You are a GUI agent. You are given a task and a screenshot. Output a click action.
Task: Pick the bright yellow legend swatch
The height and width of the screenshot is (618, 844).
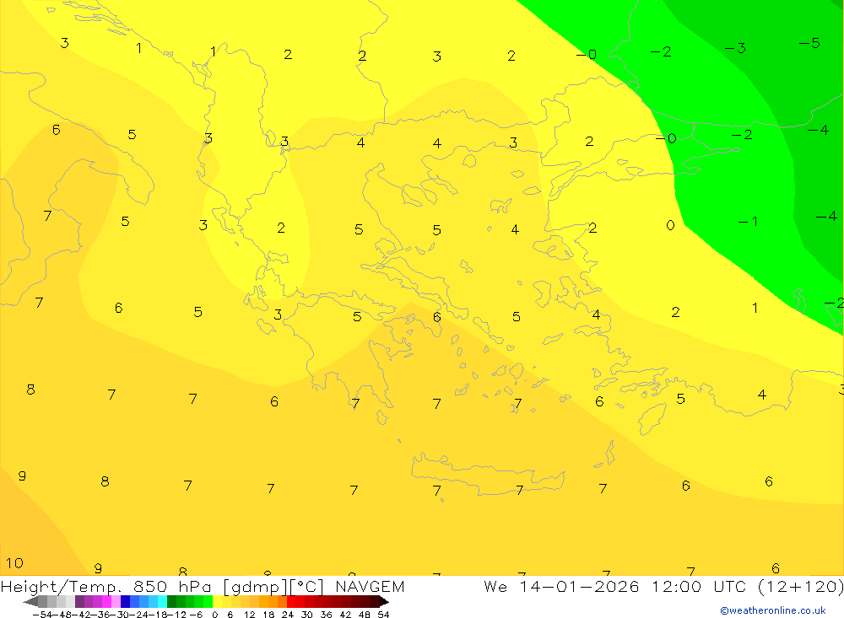[x=218, y=601]
